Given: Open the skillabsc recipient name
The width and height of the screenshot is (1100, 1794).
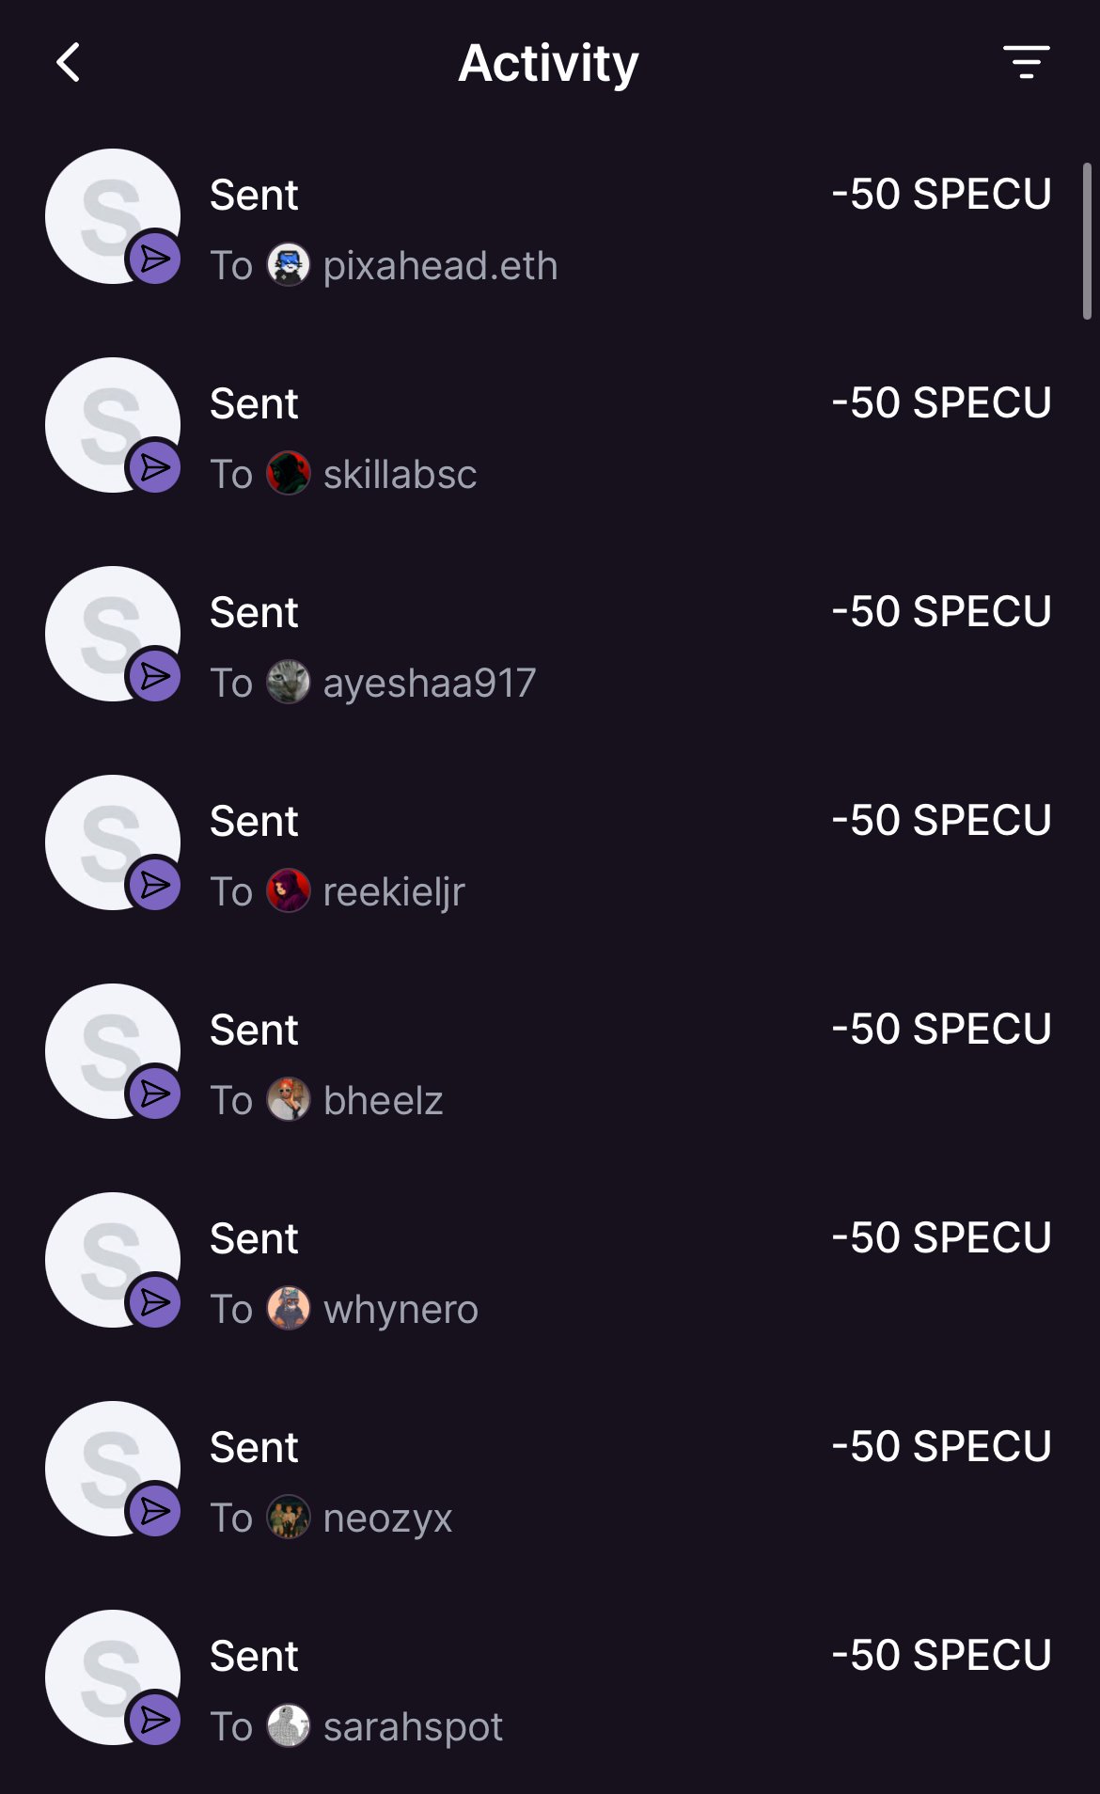Looking at the screenshot, I should 400,475.
